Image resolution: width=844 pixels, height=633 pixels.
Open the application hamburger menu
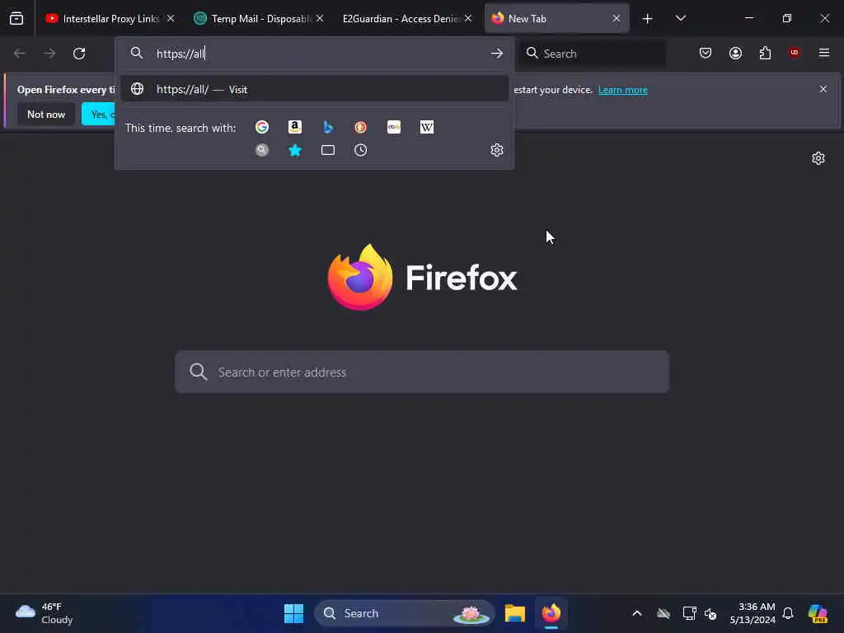(x=823, y=53)
